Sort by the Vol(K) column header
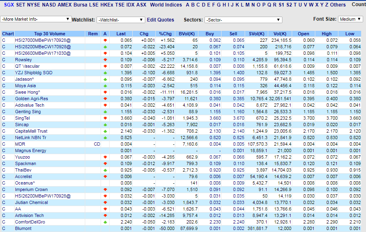366x232 pixels. coord(280,34)
